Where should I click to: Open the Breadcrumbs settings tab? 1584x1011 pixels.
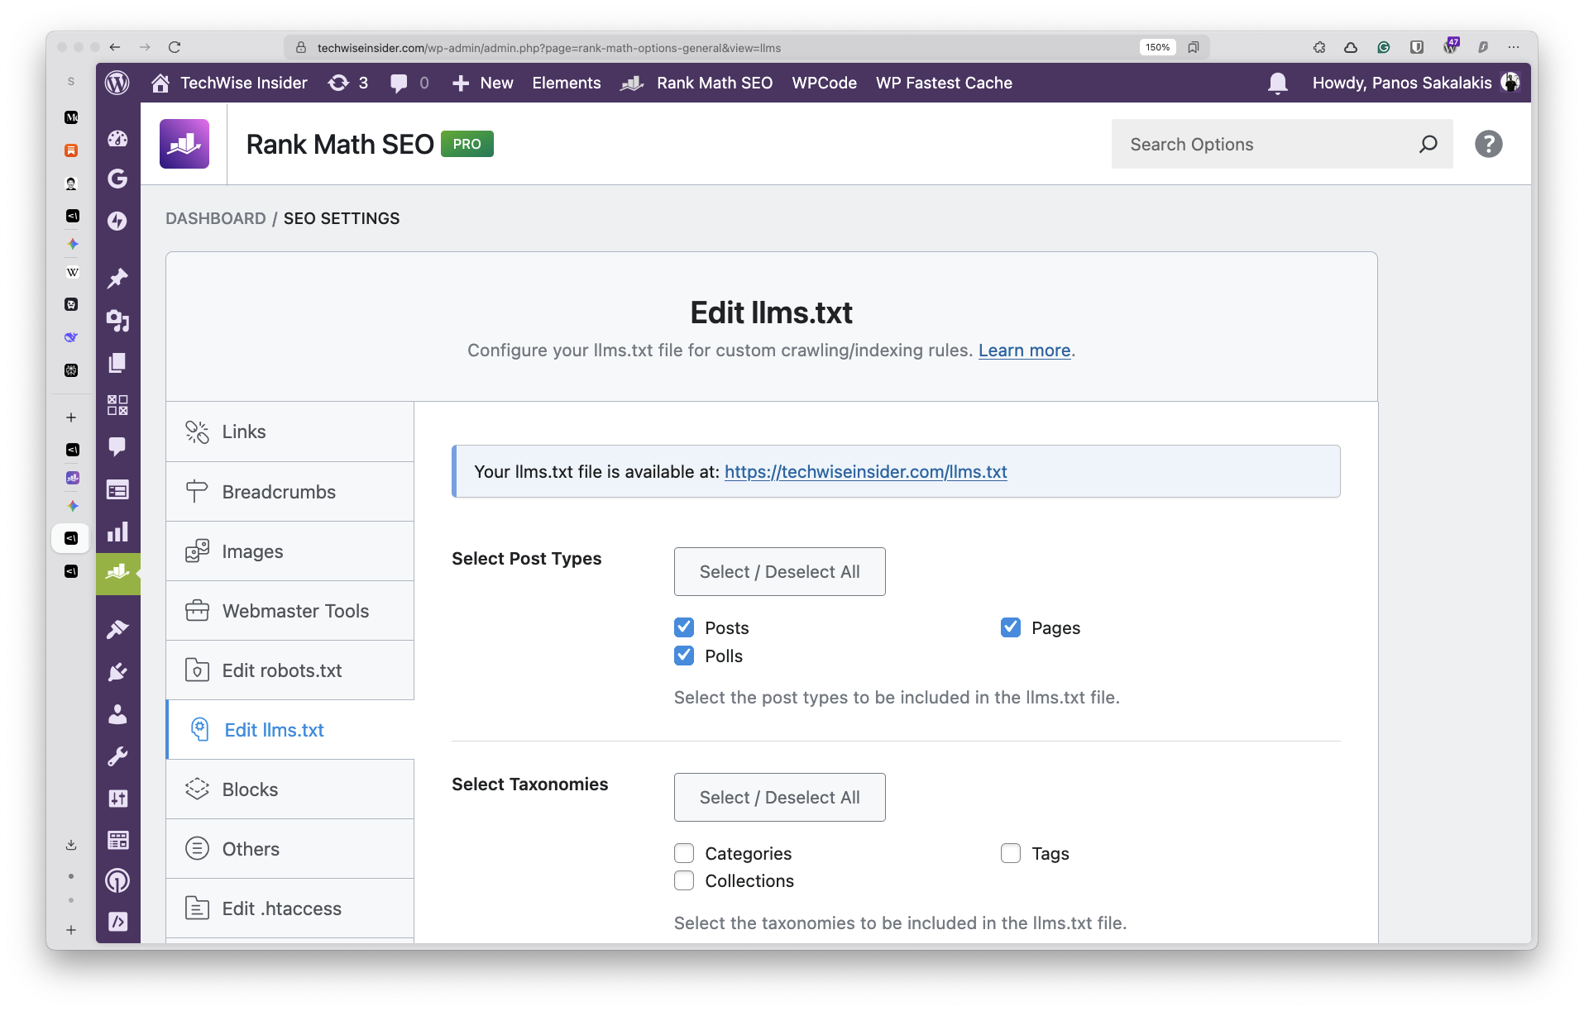pyautogui.click(x=290, y=492)
